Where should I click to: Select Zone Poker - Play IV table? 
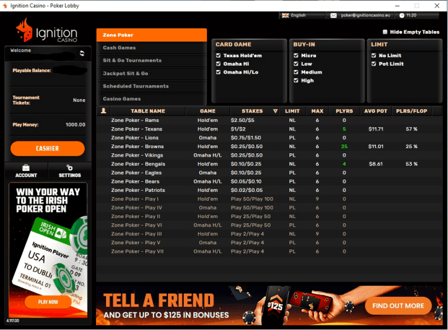coord(269,208)
